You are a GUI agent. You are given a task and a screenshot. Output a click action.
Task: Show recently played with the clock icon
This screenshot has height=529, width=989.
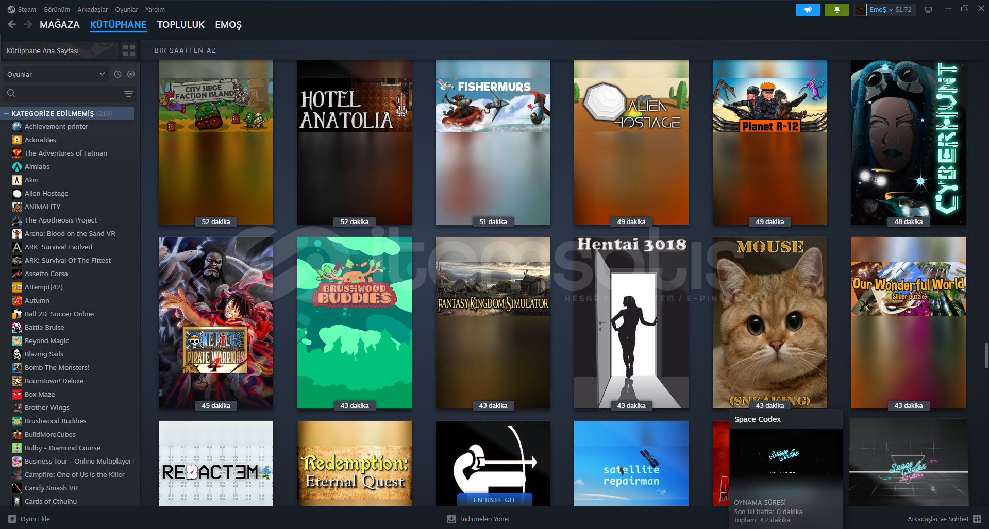118,74
